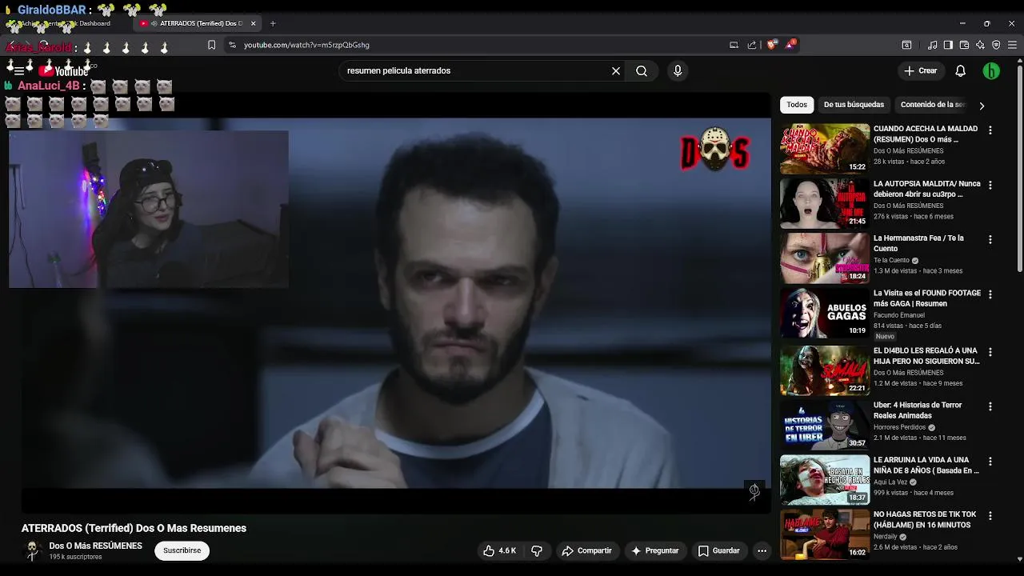Open a new browser tab
1024x576 pixels.
pos(273,23)
